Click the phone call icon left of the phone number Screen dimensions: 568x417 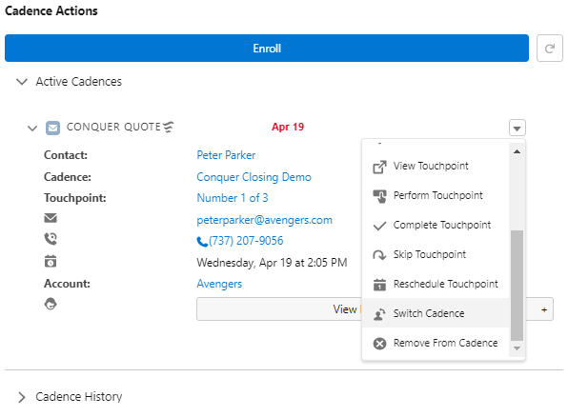pos(51,239)
